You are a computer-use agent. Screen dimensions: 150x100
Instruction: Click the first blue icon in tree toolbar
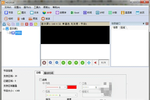click(4, 24)
